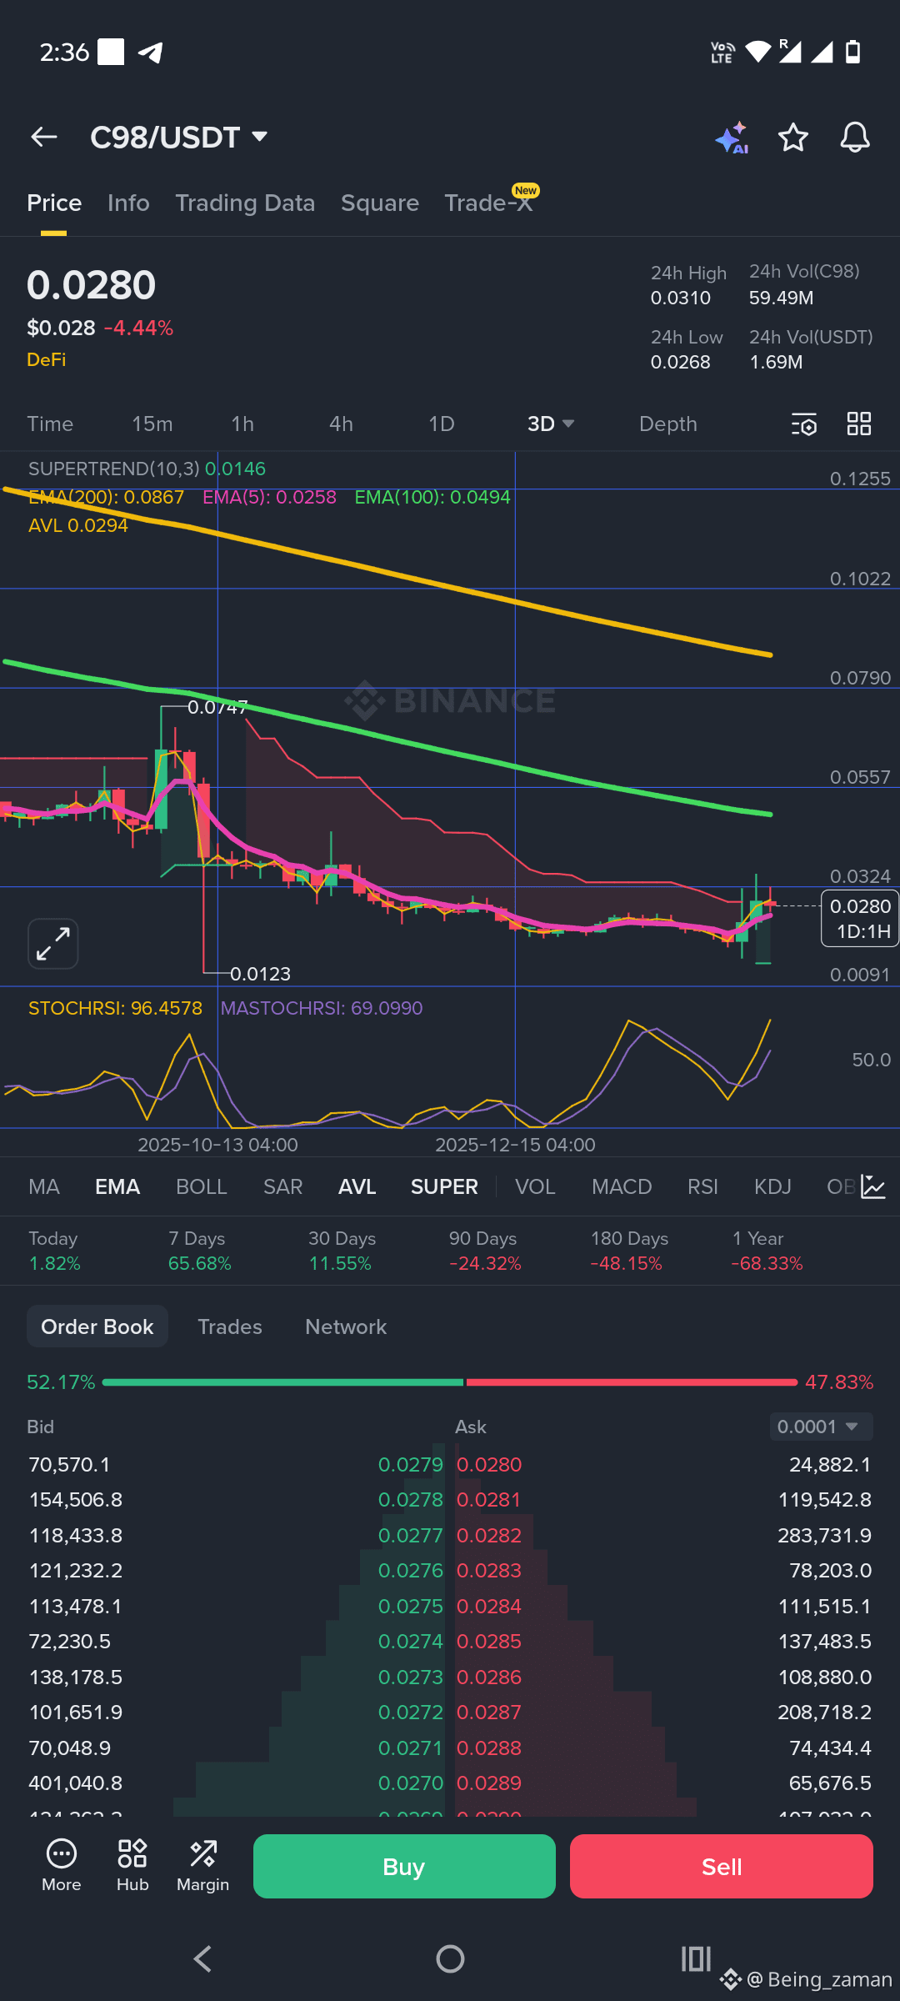Toggle EMA indicator off
This screenshot has height=2001, width=900.
click(117, 1186)
